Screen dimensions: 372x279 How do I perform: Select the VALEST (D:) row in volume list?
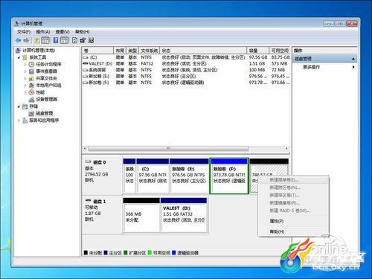186,63
